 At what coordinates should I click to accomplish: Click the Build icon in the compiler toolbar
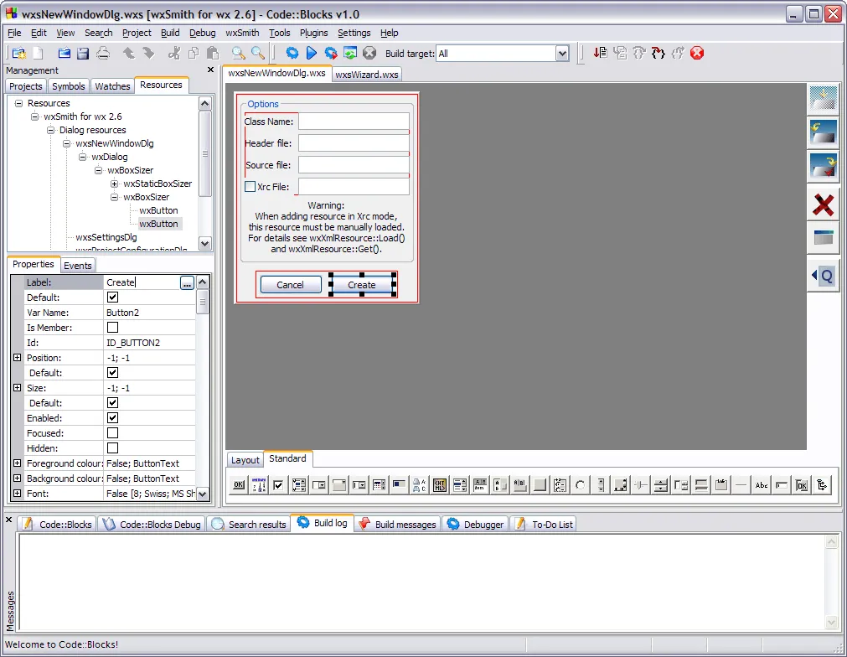coord(292,52)
